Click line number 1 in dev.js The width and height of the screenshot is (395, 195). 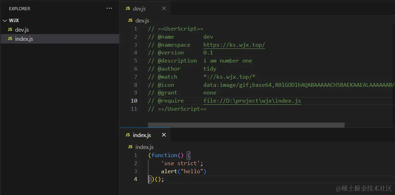click(136, 29)
